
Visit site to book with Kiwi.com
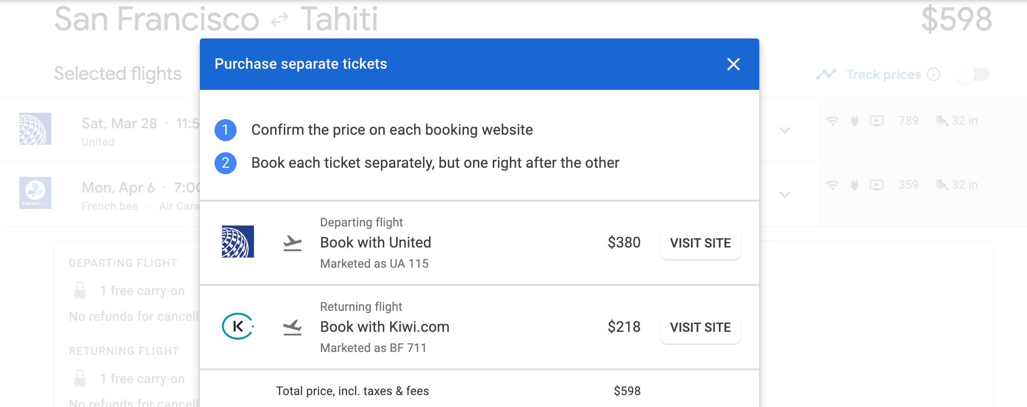click(700, 327)
